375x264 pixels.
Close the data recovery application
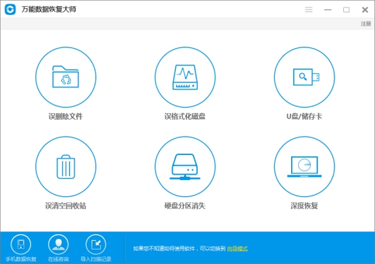pos(365,9)
